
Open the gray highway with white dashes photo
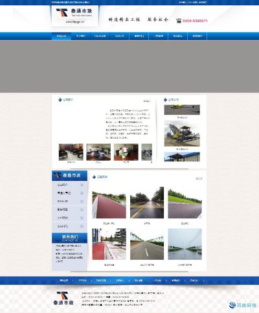(147, 244)
